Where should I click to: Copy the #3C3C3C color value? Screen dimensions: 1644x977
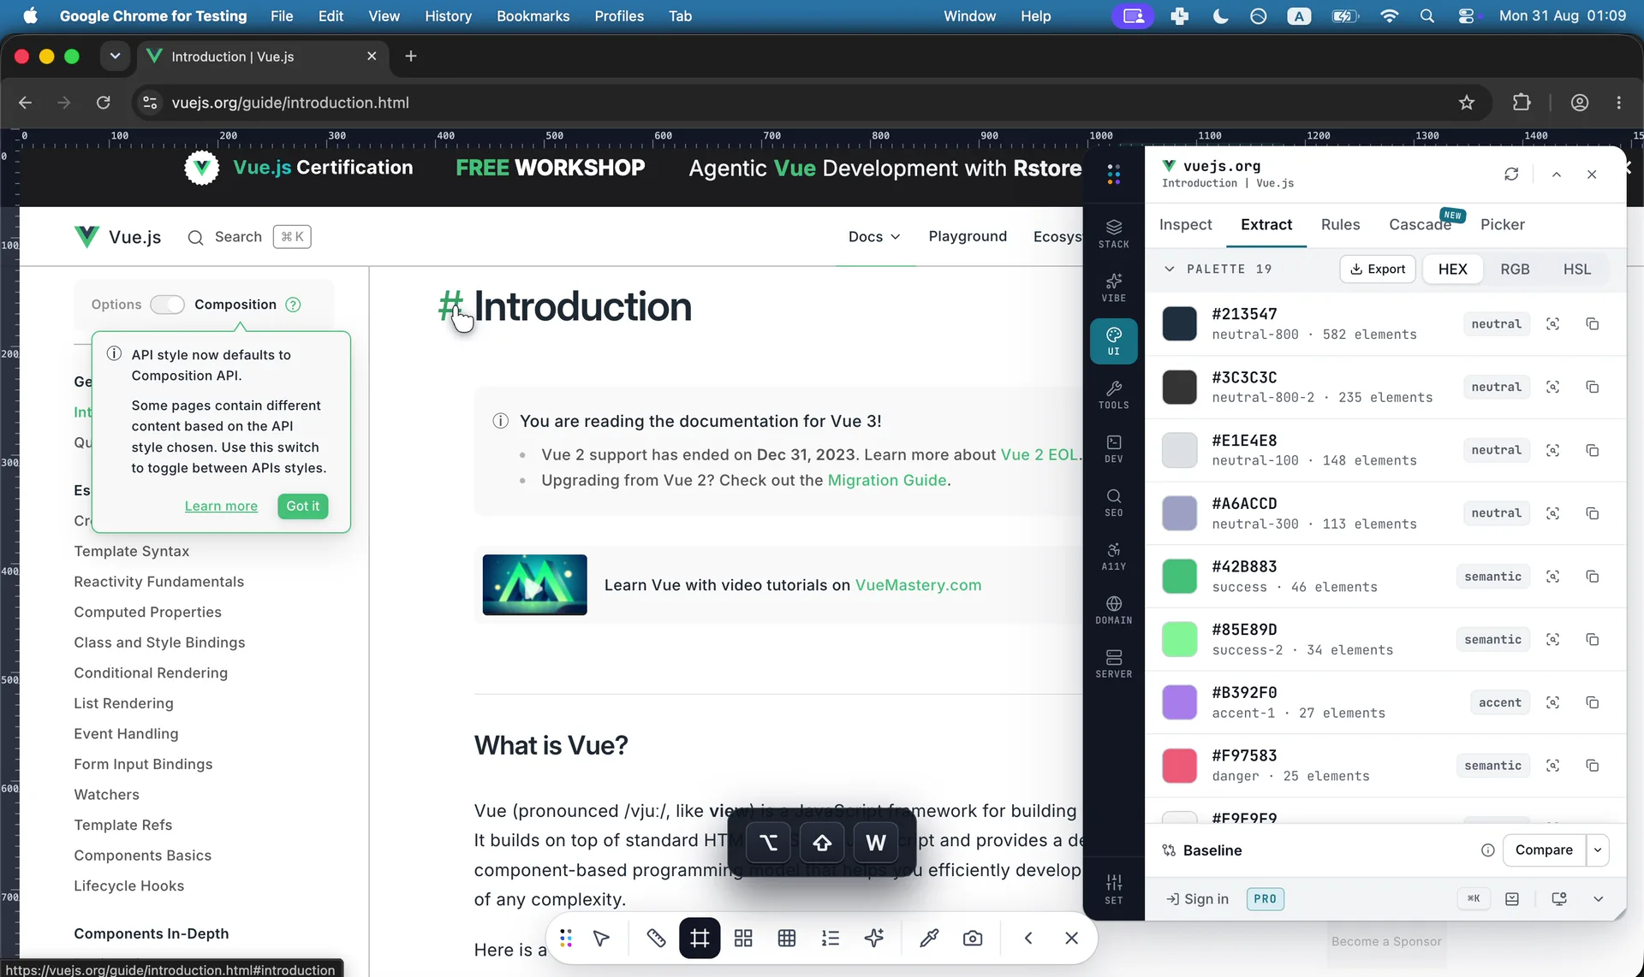tap(1592, 388)
